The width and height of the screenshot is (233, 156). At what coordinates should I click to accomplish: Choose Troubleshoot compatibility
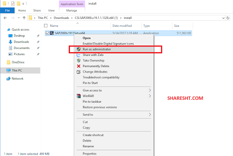(x=101, y=77)
